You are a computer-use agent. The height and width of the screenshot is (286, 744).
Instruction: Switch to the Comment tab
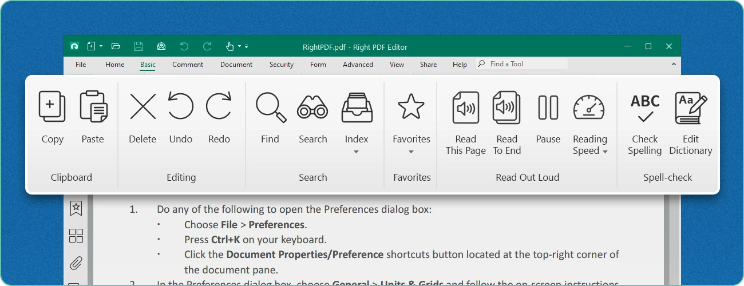coord(188,65)
